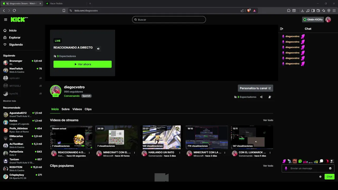Select the green heart-eyes emote
The image size is (338, 190).
pos(300,161)
